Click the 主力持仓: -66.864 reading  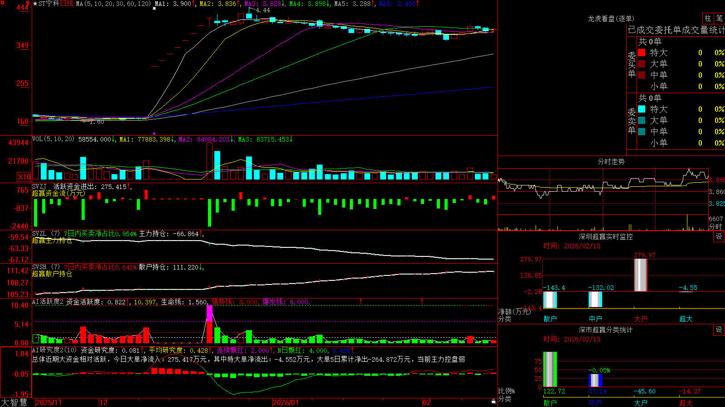169,234
